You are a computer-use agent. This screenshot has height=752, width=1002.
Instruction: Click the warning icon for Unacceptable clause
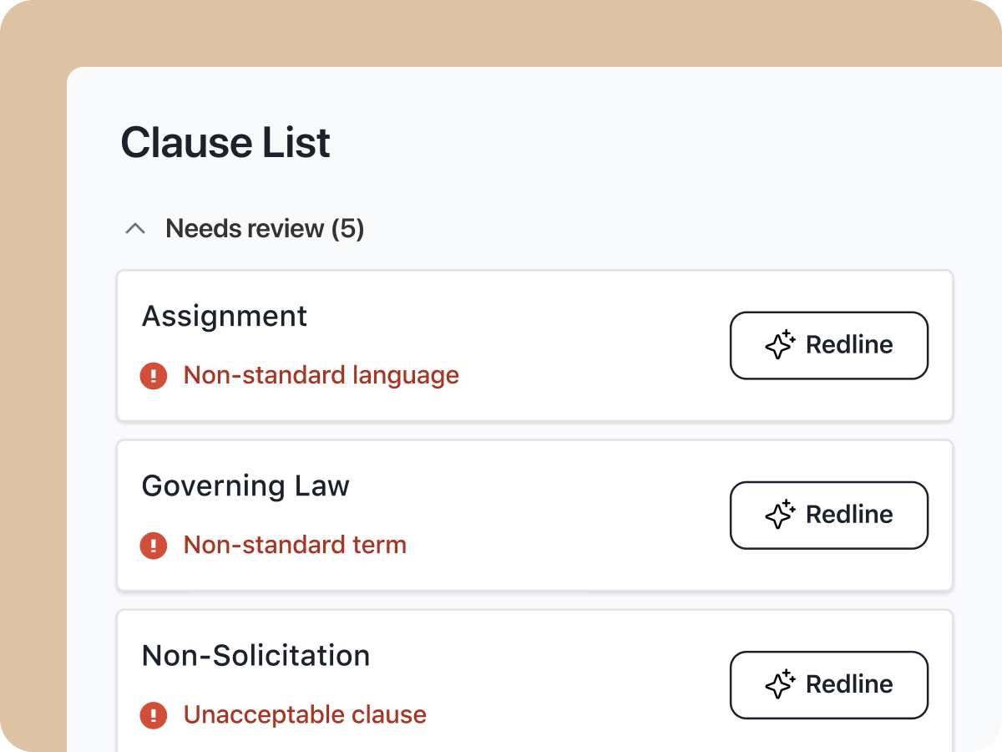click(154, 715)
